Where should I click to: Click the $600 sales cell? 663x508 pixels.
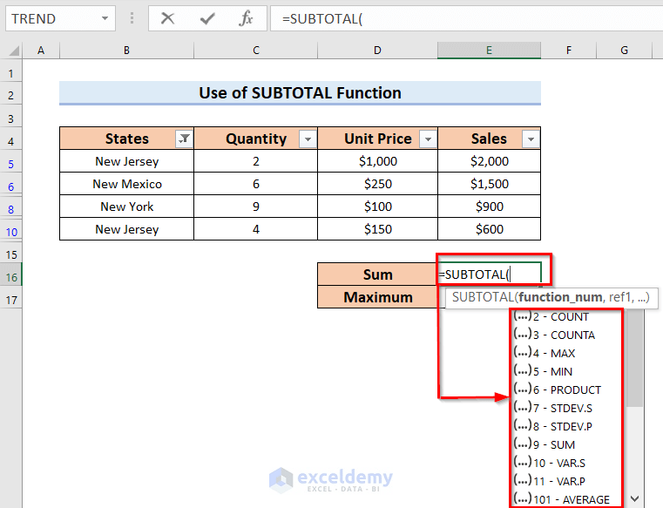(x=490, y=229)
